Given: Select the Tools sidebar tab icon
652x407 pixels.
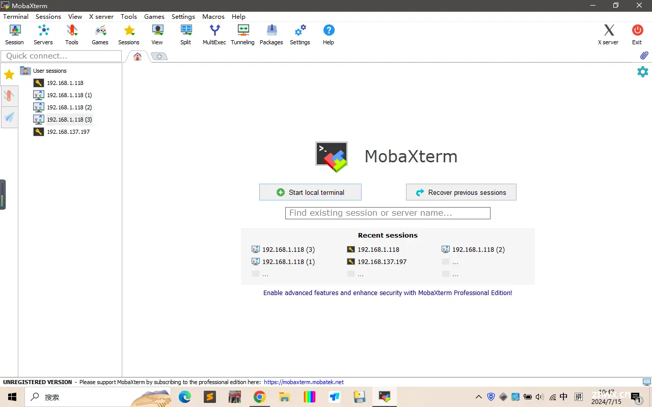Looking at the screenshot, I should click(x=9, y=96).
